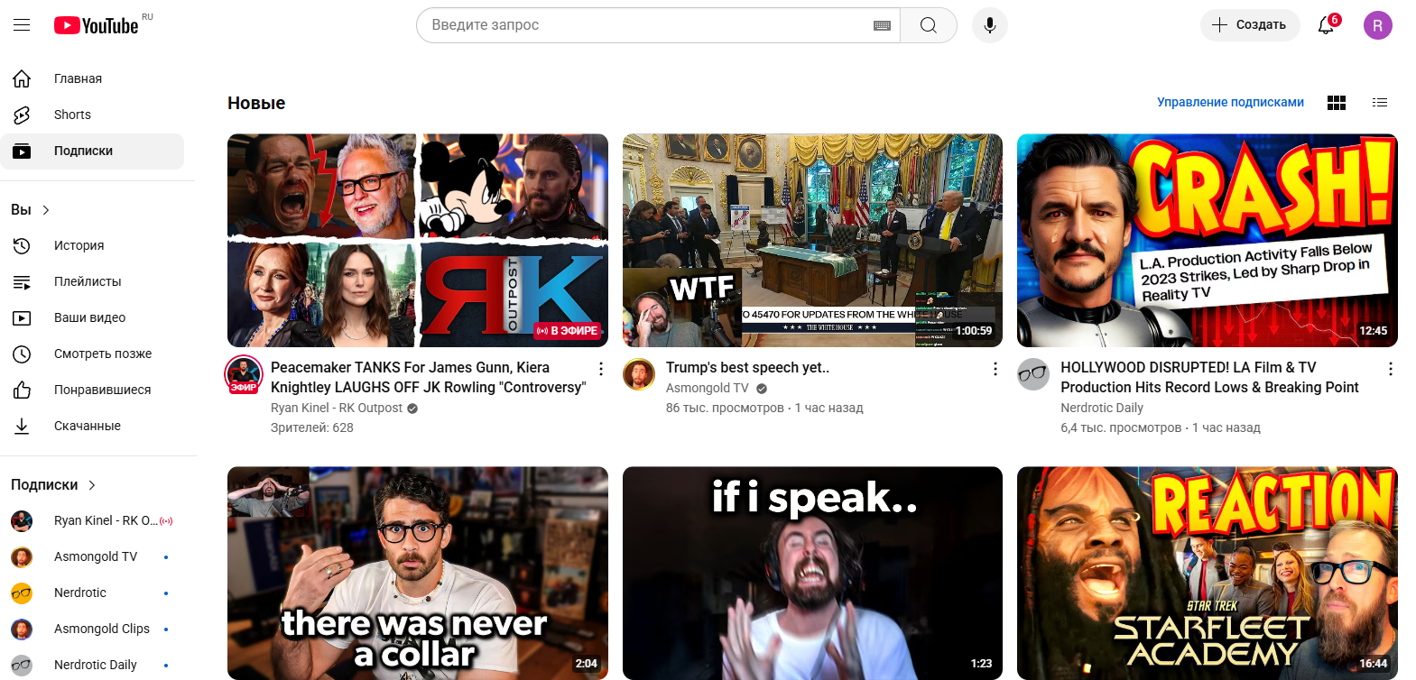Click channel name Nerdrotic Daily under video
This screenshot has height=680, width=1416.
tap(1102, 408)
